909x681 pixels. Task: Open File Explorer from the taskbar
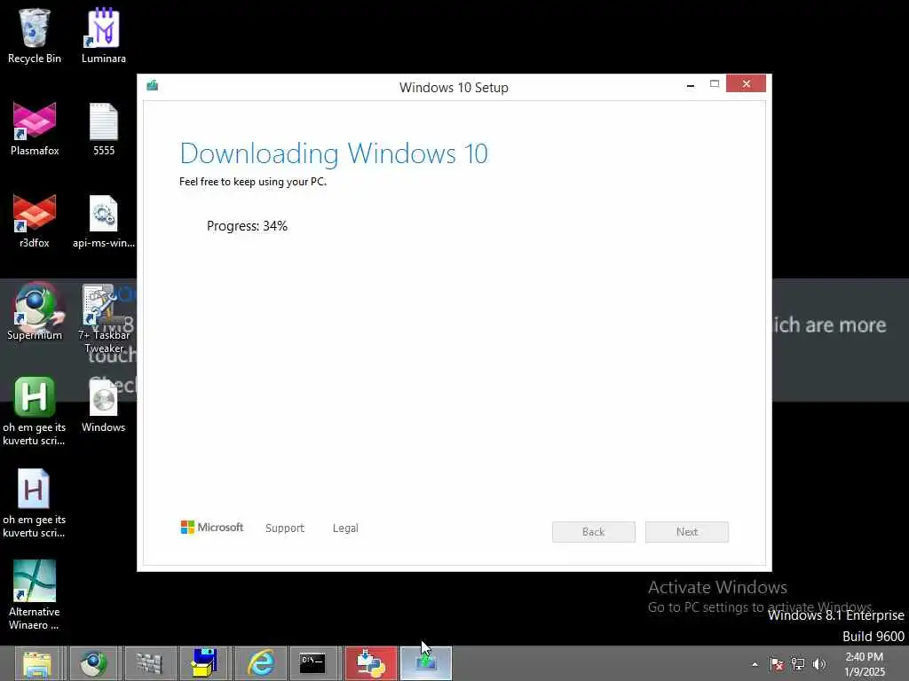36,663
